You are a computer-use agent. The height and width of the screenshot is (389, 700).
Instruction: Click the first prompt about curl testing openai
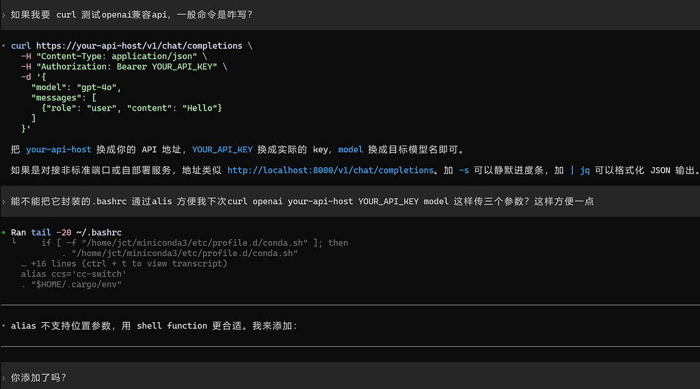[350, 15]
